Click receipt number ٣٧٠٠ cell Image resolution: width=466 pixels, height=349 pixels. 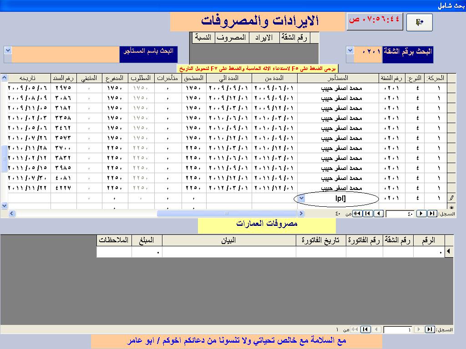(x=64, y=148)
